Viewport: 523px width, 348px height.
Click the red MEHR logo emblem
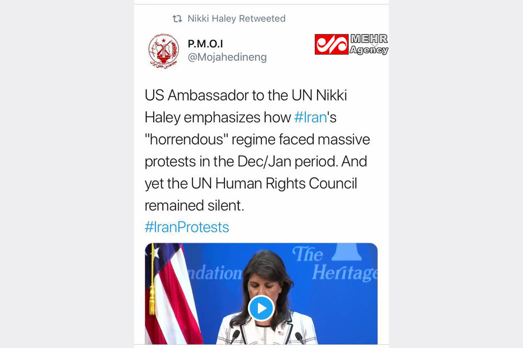click(x=332, y=44)
